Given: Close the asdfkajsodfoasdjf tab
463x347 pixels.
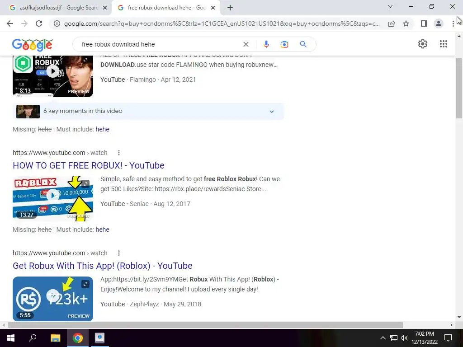Looking at the screenshot, I should pyautogui.click(x=105, y=8).
